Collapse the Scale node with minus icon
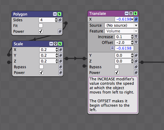 [51, 44]
